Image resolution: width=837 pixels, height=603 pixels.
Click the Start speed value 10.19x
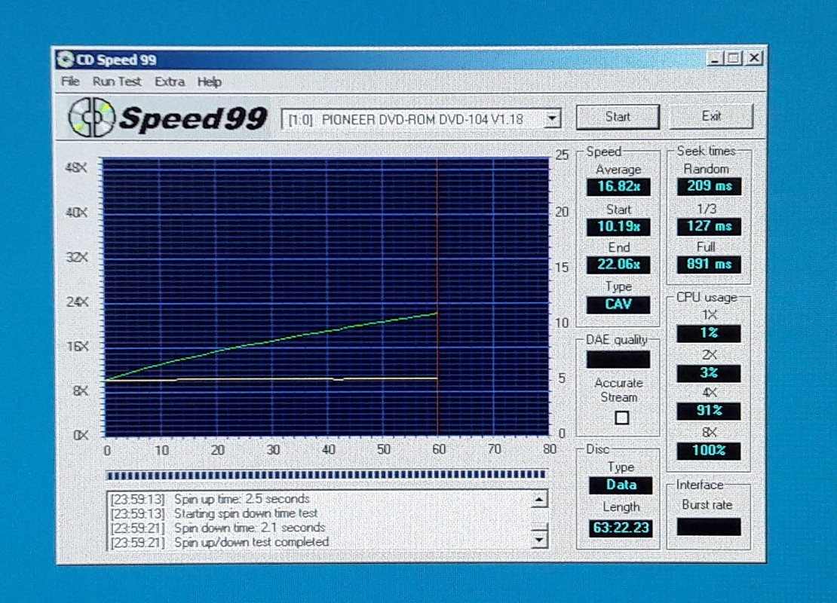618,226
